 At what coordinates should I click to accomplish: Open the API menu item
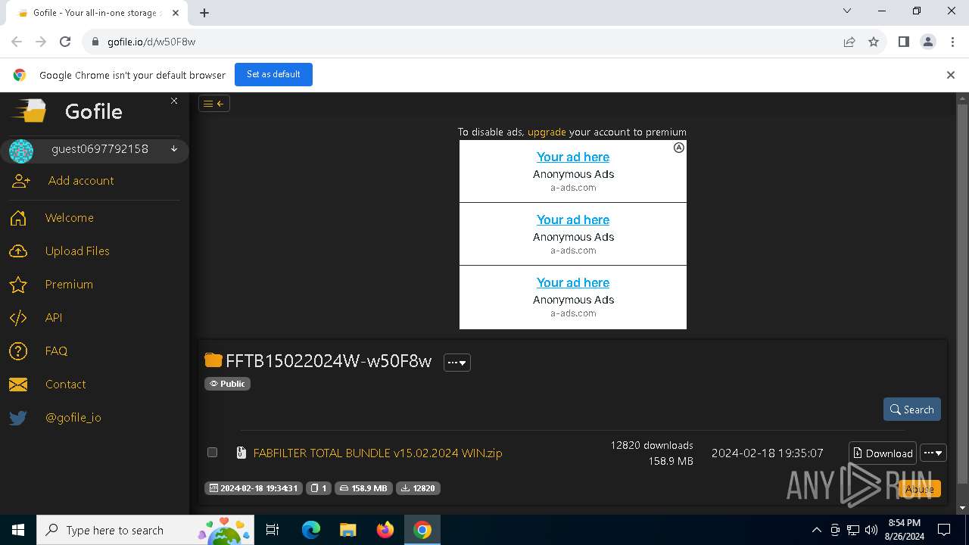point(54,318)
